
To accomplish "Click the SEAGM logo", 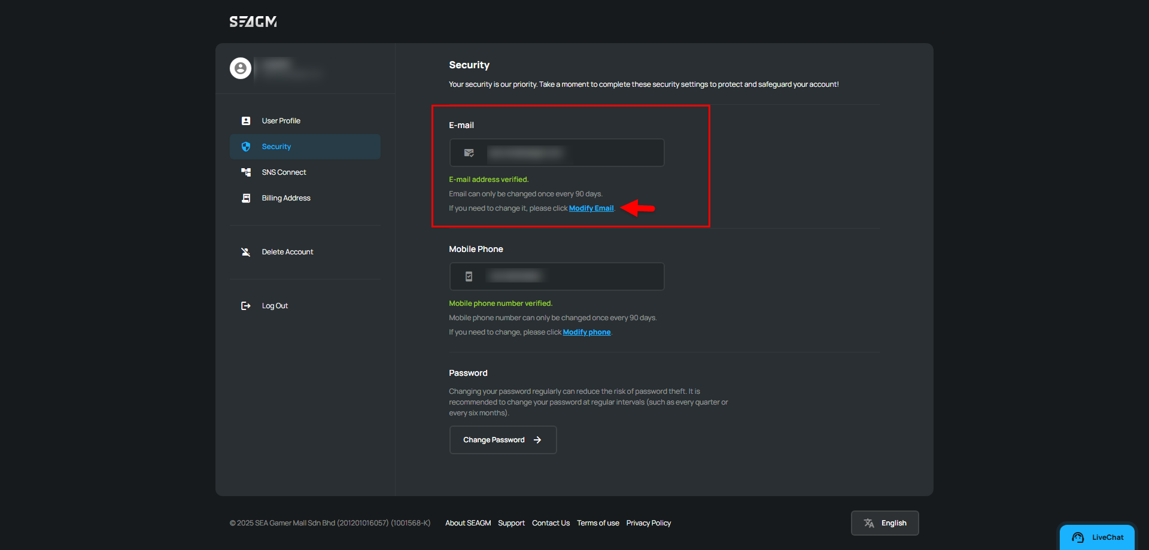I will pos(253,22).
